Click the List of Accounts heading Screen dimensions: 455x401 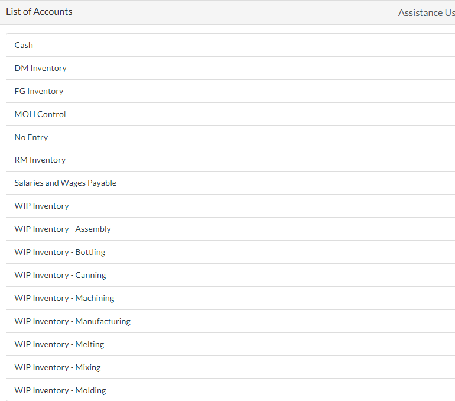[x=39, y=12]
